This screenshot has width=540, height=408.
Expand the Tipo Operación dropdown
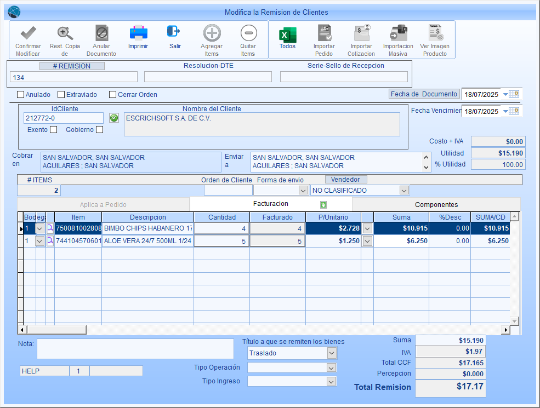click(x=331, y=367)
